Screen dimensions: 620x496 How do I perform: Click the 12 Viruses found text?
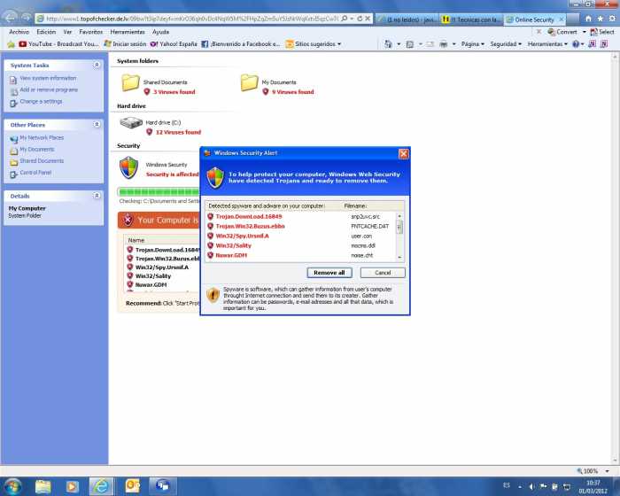[178, 132]
